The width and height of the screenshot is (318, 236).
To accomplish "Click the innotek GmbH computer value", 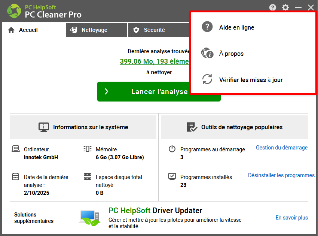I will pos(41,157).
